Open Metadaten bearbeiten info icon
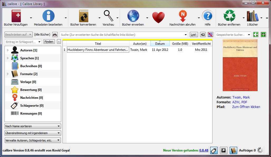The height and width of the screenshot is (157, 271). [49, 16]
